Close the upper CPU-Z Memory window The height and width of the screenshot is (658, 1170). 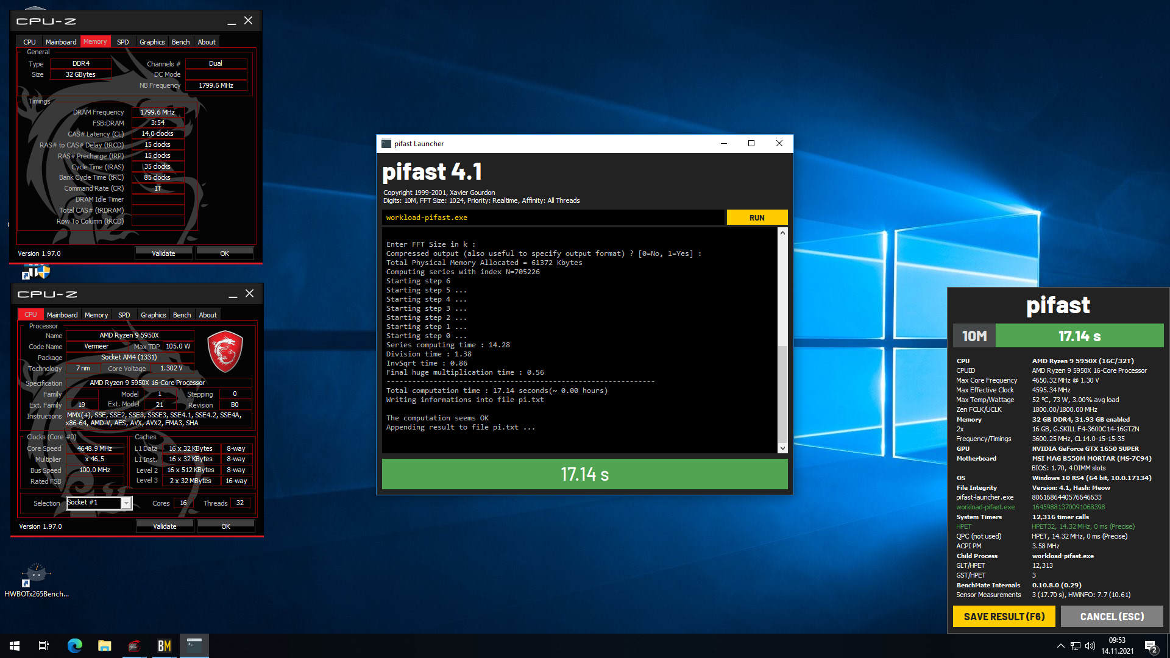(249, 21)
